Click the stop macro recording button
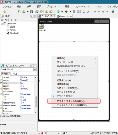The image size is (118, 135). tap(46, 133)
